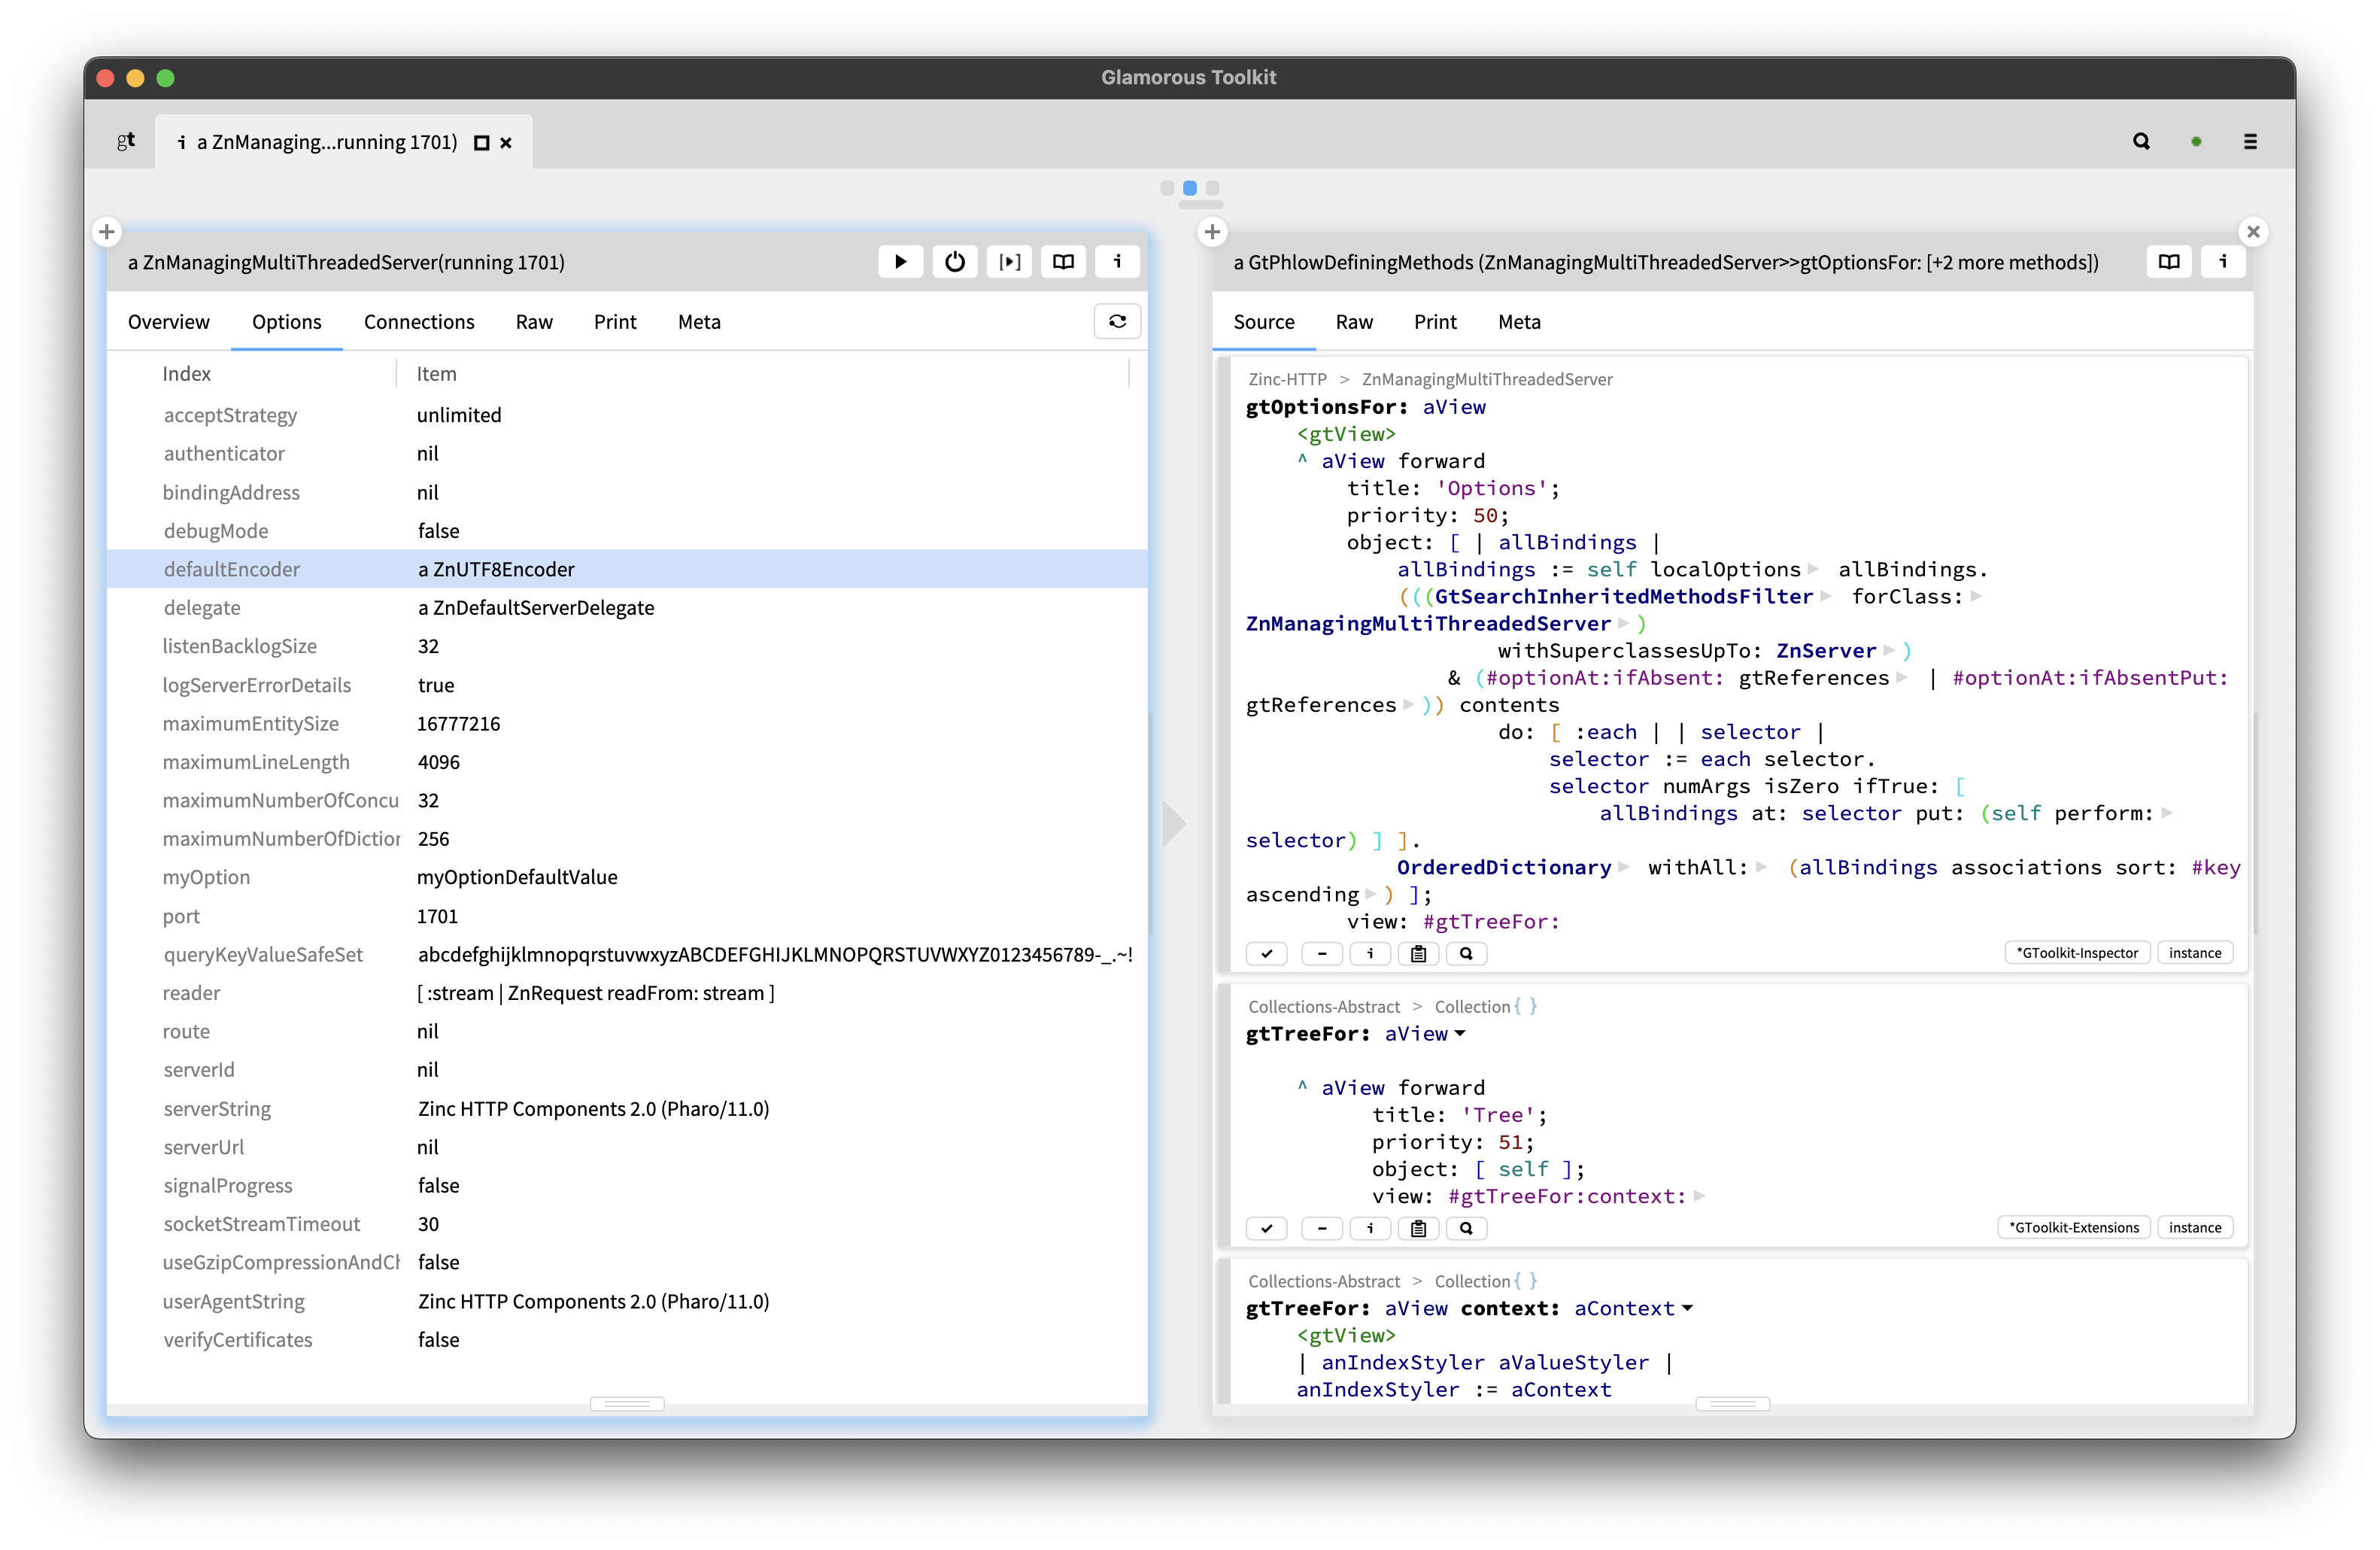This screenshot has height=1550, width=2380.
Task: Click the clipboard copy icon under gtOptionsFor source
Action: pos(1418,953)
